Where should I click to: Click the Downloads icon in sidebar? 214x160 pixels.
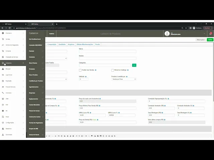click(3, 135)
